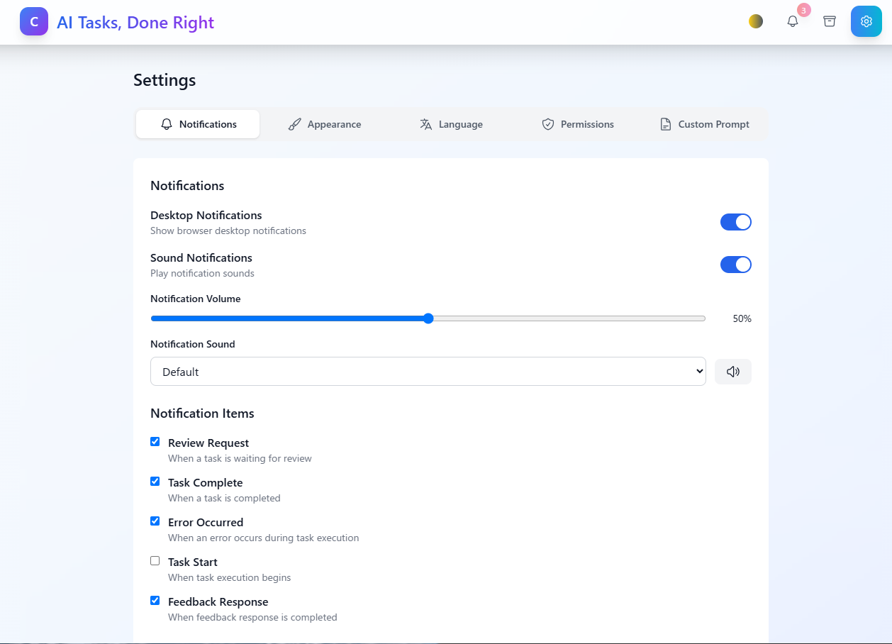Viewport: 892px width, 644px height.
Task: Click the red badge showing 3 notifications
Action: pos(804,10)
